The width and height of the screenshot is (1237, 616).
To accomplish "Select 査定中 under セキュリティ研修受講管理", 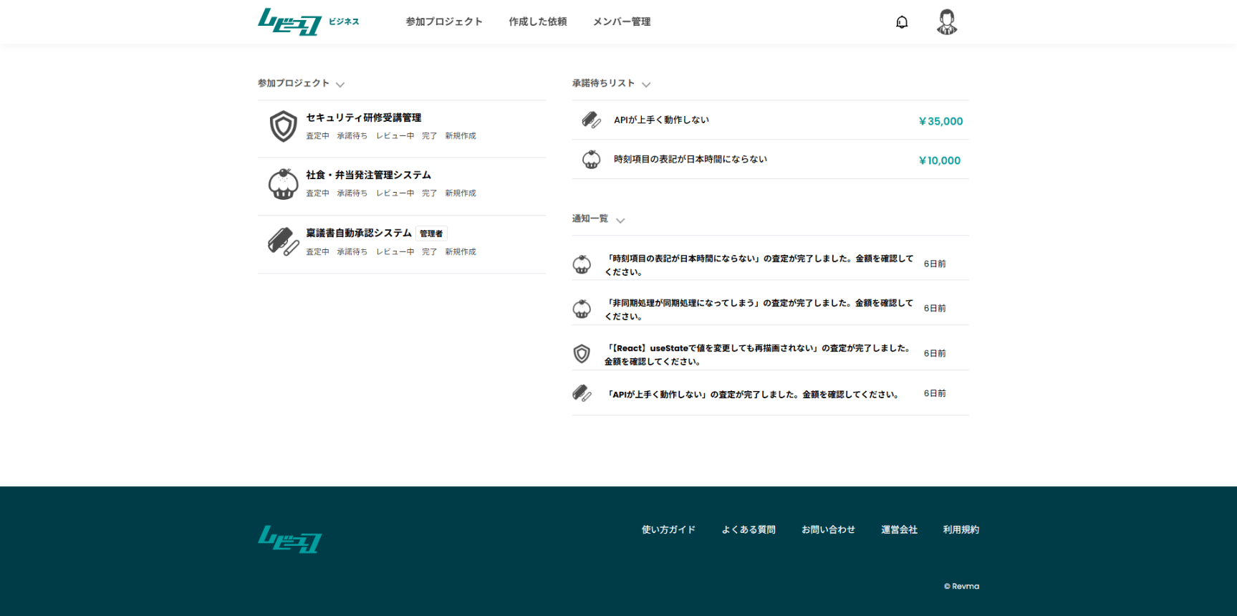I will 317,136.
